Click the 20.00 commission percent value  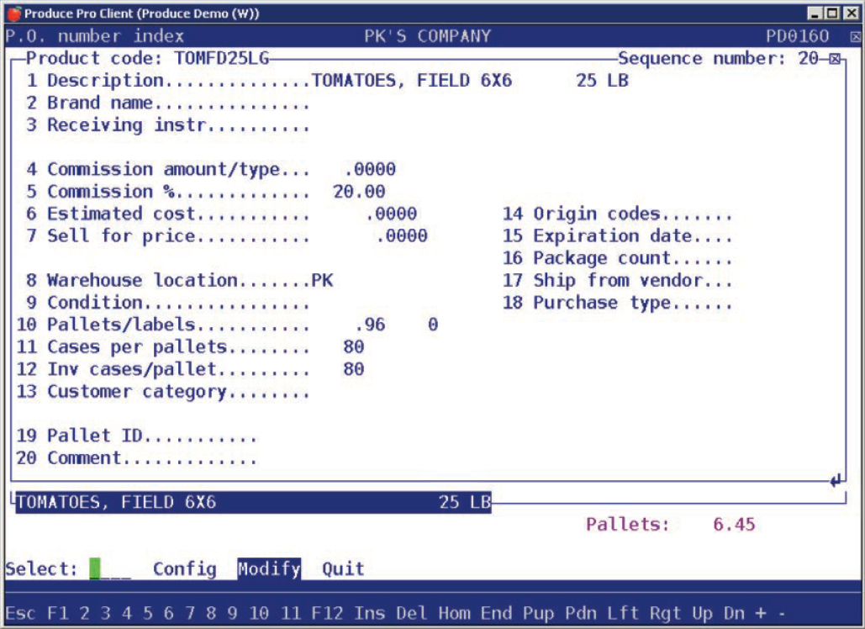click(359, 192)
